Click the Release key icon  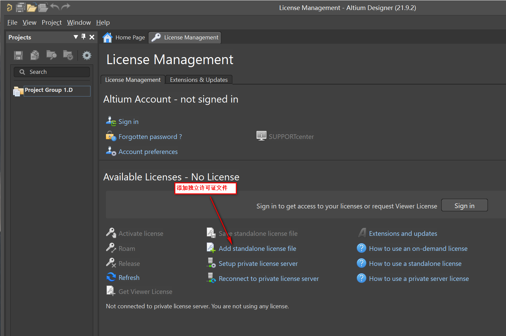tap(111, 263)
